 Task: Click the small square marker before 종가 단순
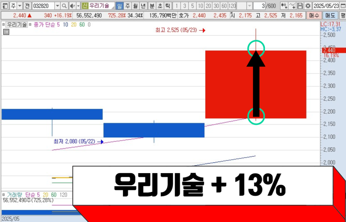[x=30, y=24]
